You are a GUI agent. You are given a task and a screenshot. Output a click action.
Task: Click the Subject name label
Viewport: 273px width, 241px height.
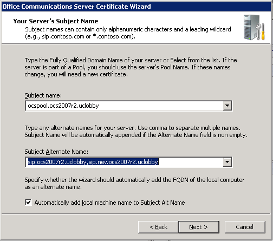(x=43, y=95)
